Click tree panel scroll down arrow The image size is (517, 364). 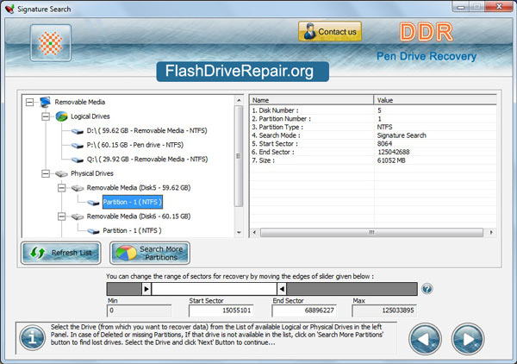coord(239,233)
